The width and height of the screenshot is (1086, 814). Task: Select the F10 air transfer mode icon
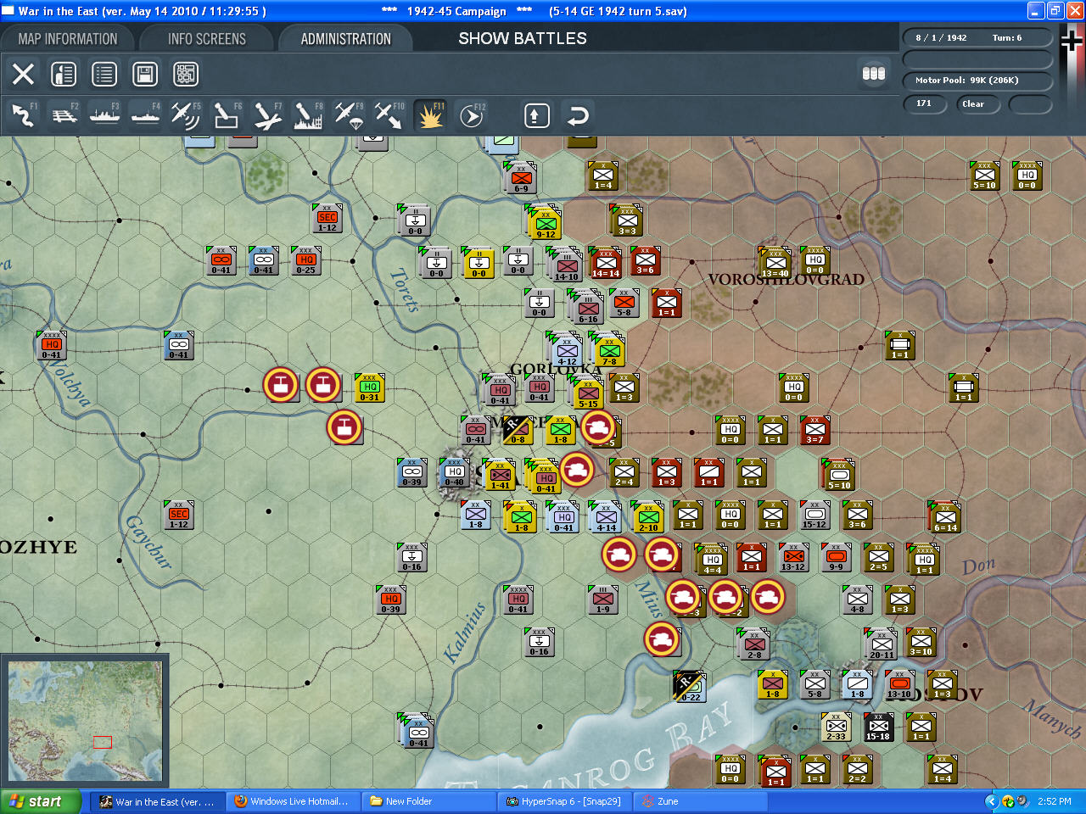tap(389, 115)
